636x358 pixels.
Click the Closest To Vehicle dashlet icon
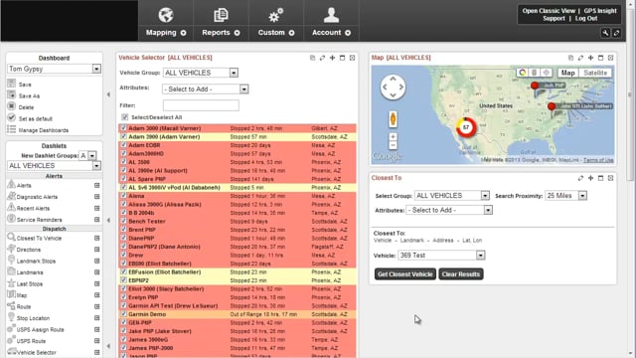pos(11,237)
